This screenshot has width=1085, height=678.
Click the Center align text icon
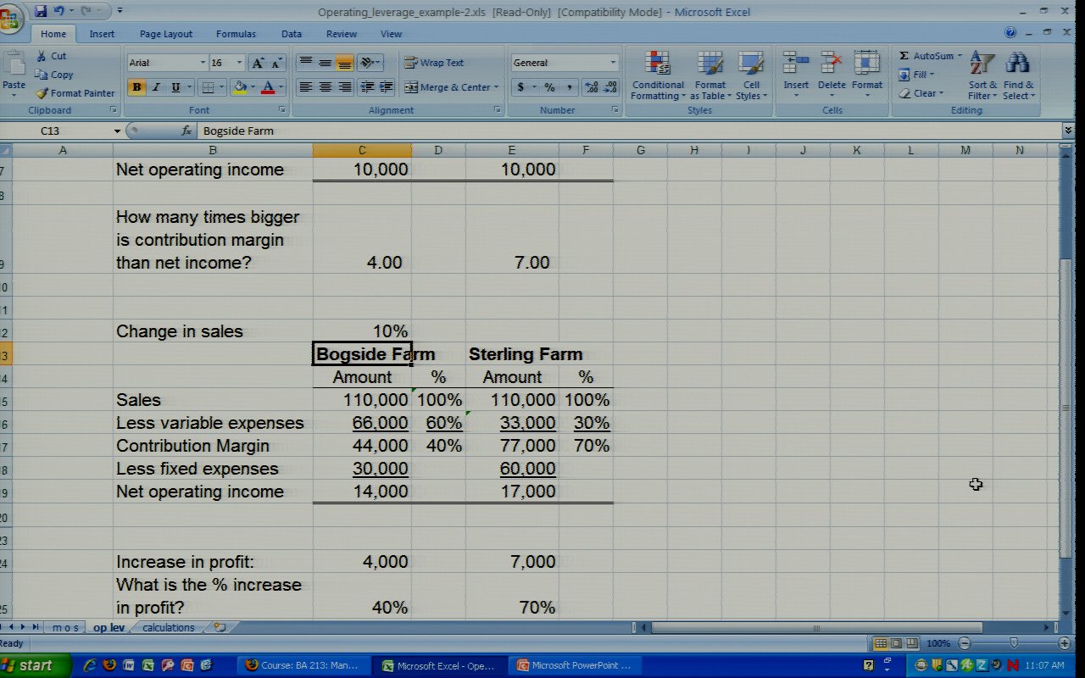click(325, 87)
